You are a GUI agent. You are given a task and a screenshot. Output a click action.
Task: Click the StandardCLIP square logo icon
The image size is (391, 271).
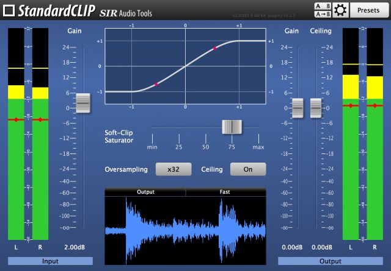9,11
